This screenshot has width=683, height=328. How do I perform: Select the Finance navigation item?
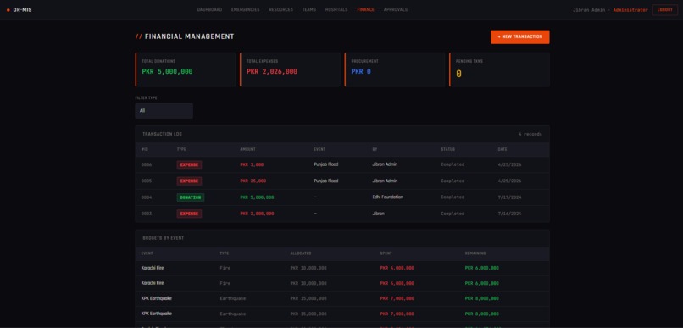(x=365, y=9)
